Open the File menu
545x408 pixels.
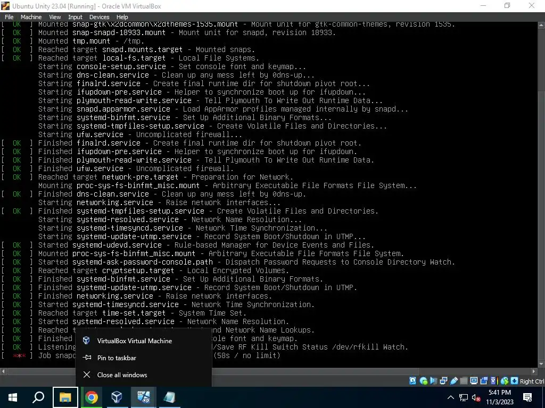(x=9, y=17)
